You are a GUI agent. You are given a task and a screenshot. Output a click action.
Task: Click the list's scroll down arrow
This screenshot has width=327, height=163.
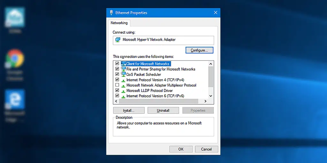(x=211, y=96)
